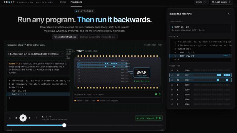The height and width of the screenshot is (133, 237).
Task: Select the Playground tab
Action: tap(76, 2)
